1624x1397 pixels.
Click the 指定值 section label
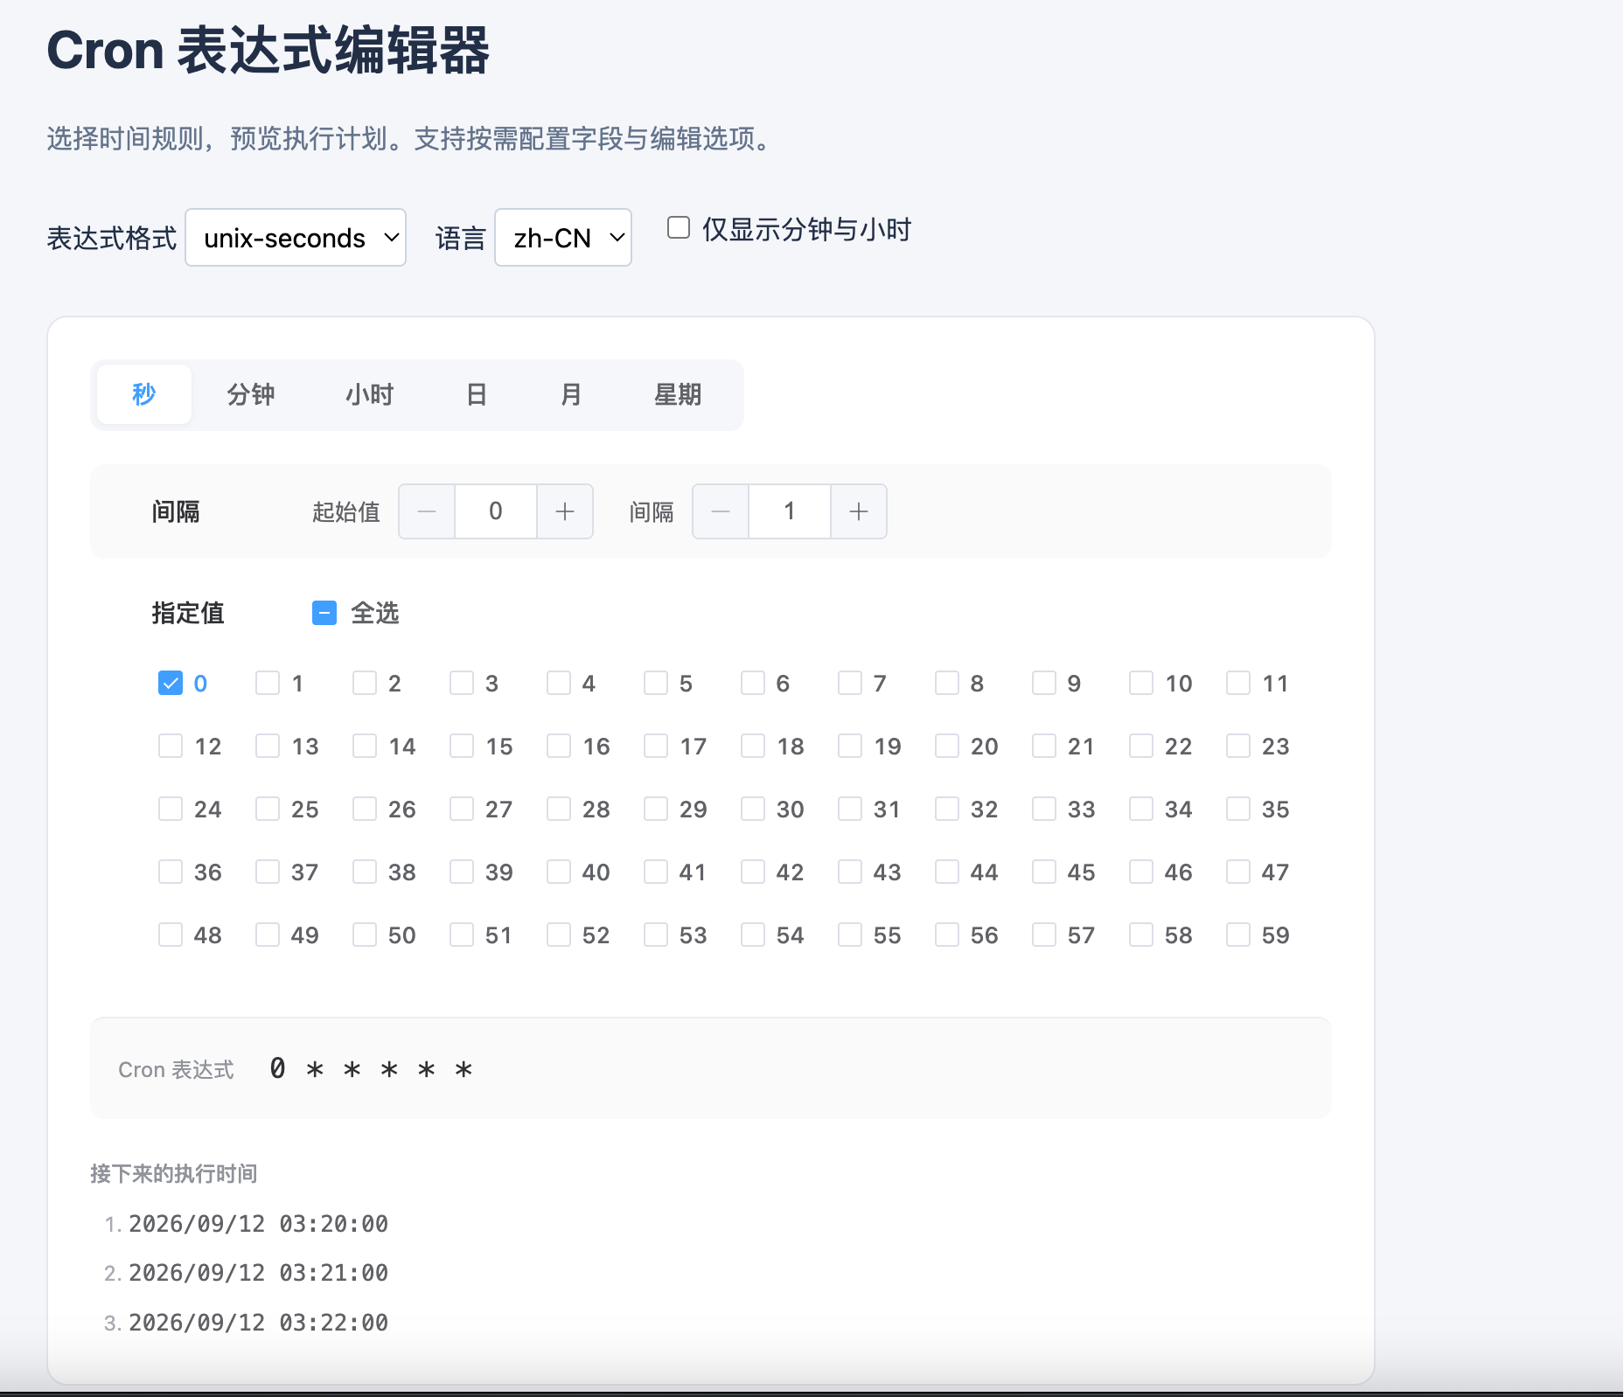[x=188, y=613]
